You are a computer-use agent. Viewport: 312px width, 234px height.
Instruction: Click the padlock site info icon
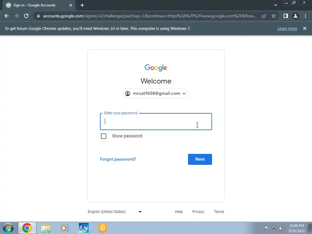[38, 16]
